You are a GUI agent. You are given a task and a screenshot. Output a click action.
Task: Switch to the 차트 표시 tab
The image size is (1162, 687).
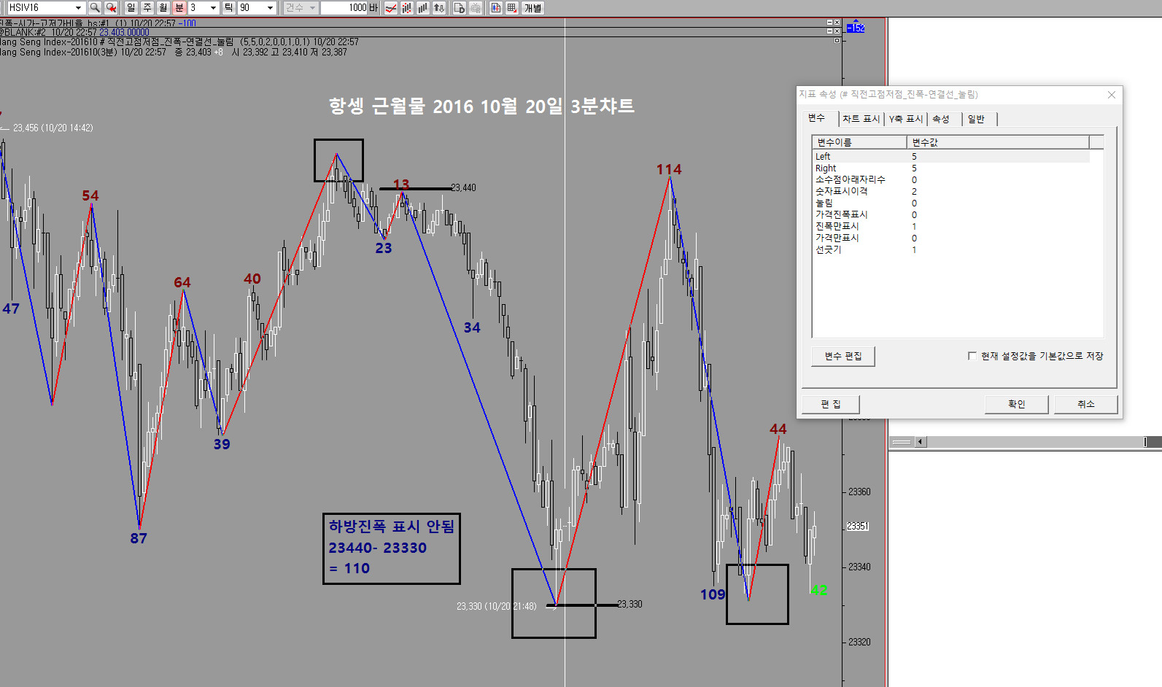click(861, 119)
